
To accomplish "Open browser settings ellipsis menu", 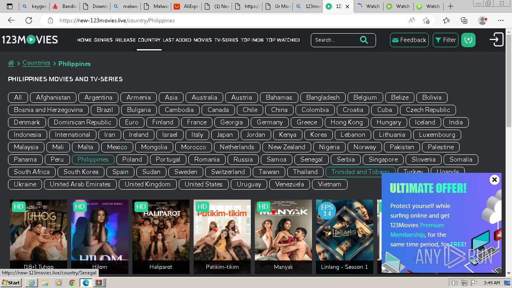I will point(501,20).
